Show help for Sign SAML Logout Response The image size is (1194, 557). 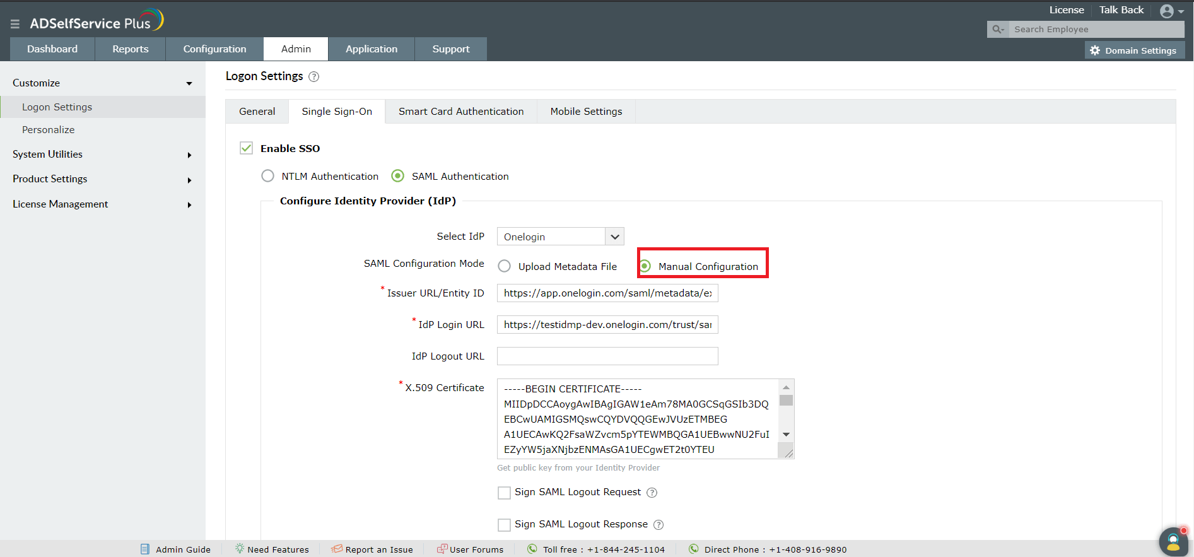[658, 525]
